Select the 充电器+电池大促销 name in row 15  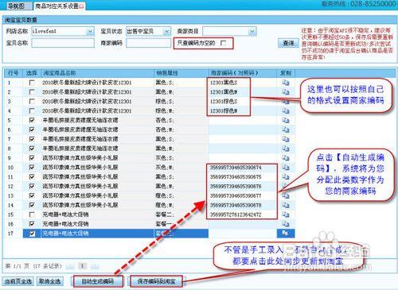click(x=65, y=215)
